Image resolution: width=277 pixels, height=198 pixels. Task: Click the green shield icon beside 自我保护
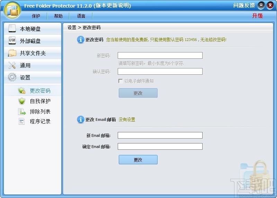pos(22,101)
